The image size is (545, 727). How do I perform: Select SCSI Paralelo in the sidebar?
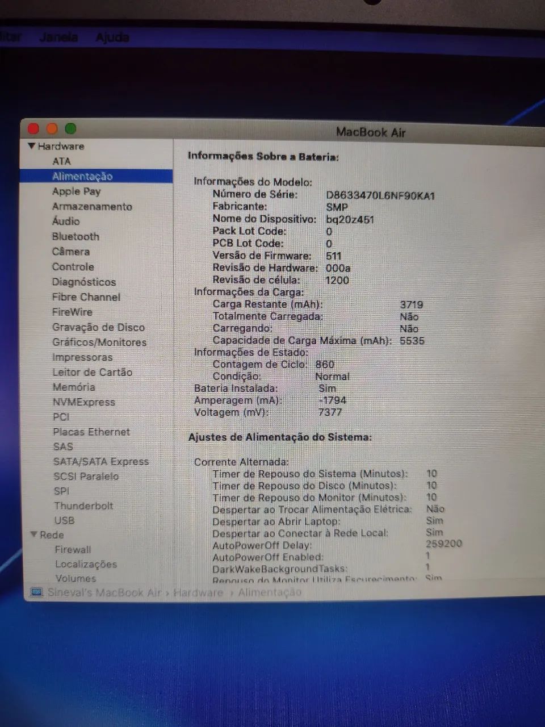point(86,476)
